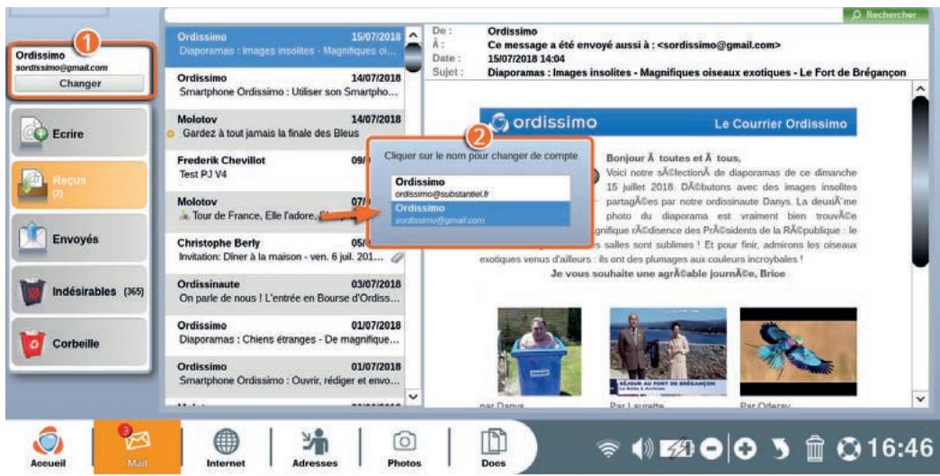Choose ordissimo@substantiel.fr account in popup
The width and height of the screenshot is (940, 476).
(x=481, y=188)
